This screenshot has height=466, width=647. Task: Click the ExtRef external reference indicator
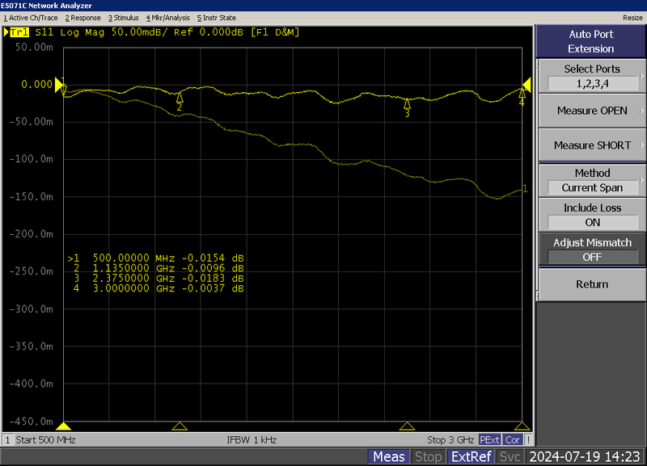coord(472,456)
